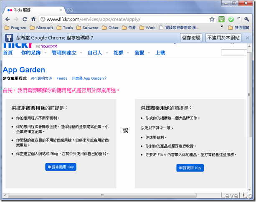Expand the 你的足跡 dropdown arrow
The width and height of the screenshot is (256, 202).
point(46,53)
